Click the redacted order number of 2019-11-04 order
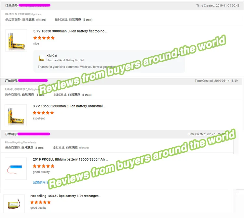 click(x=34, y=5)
